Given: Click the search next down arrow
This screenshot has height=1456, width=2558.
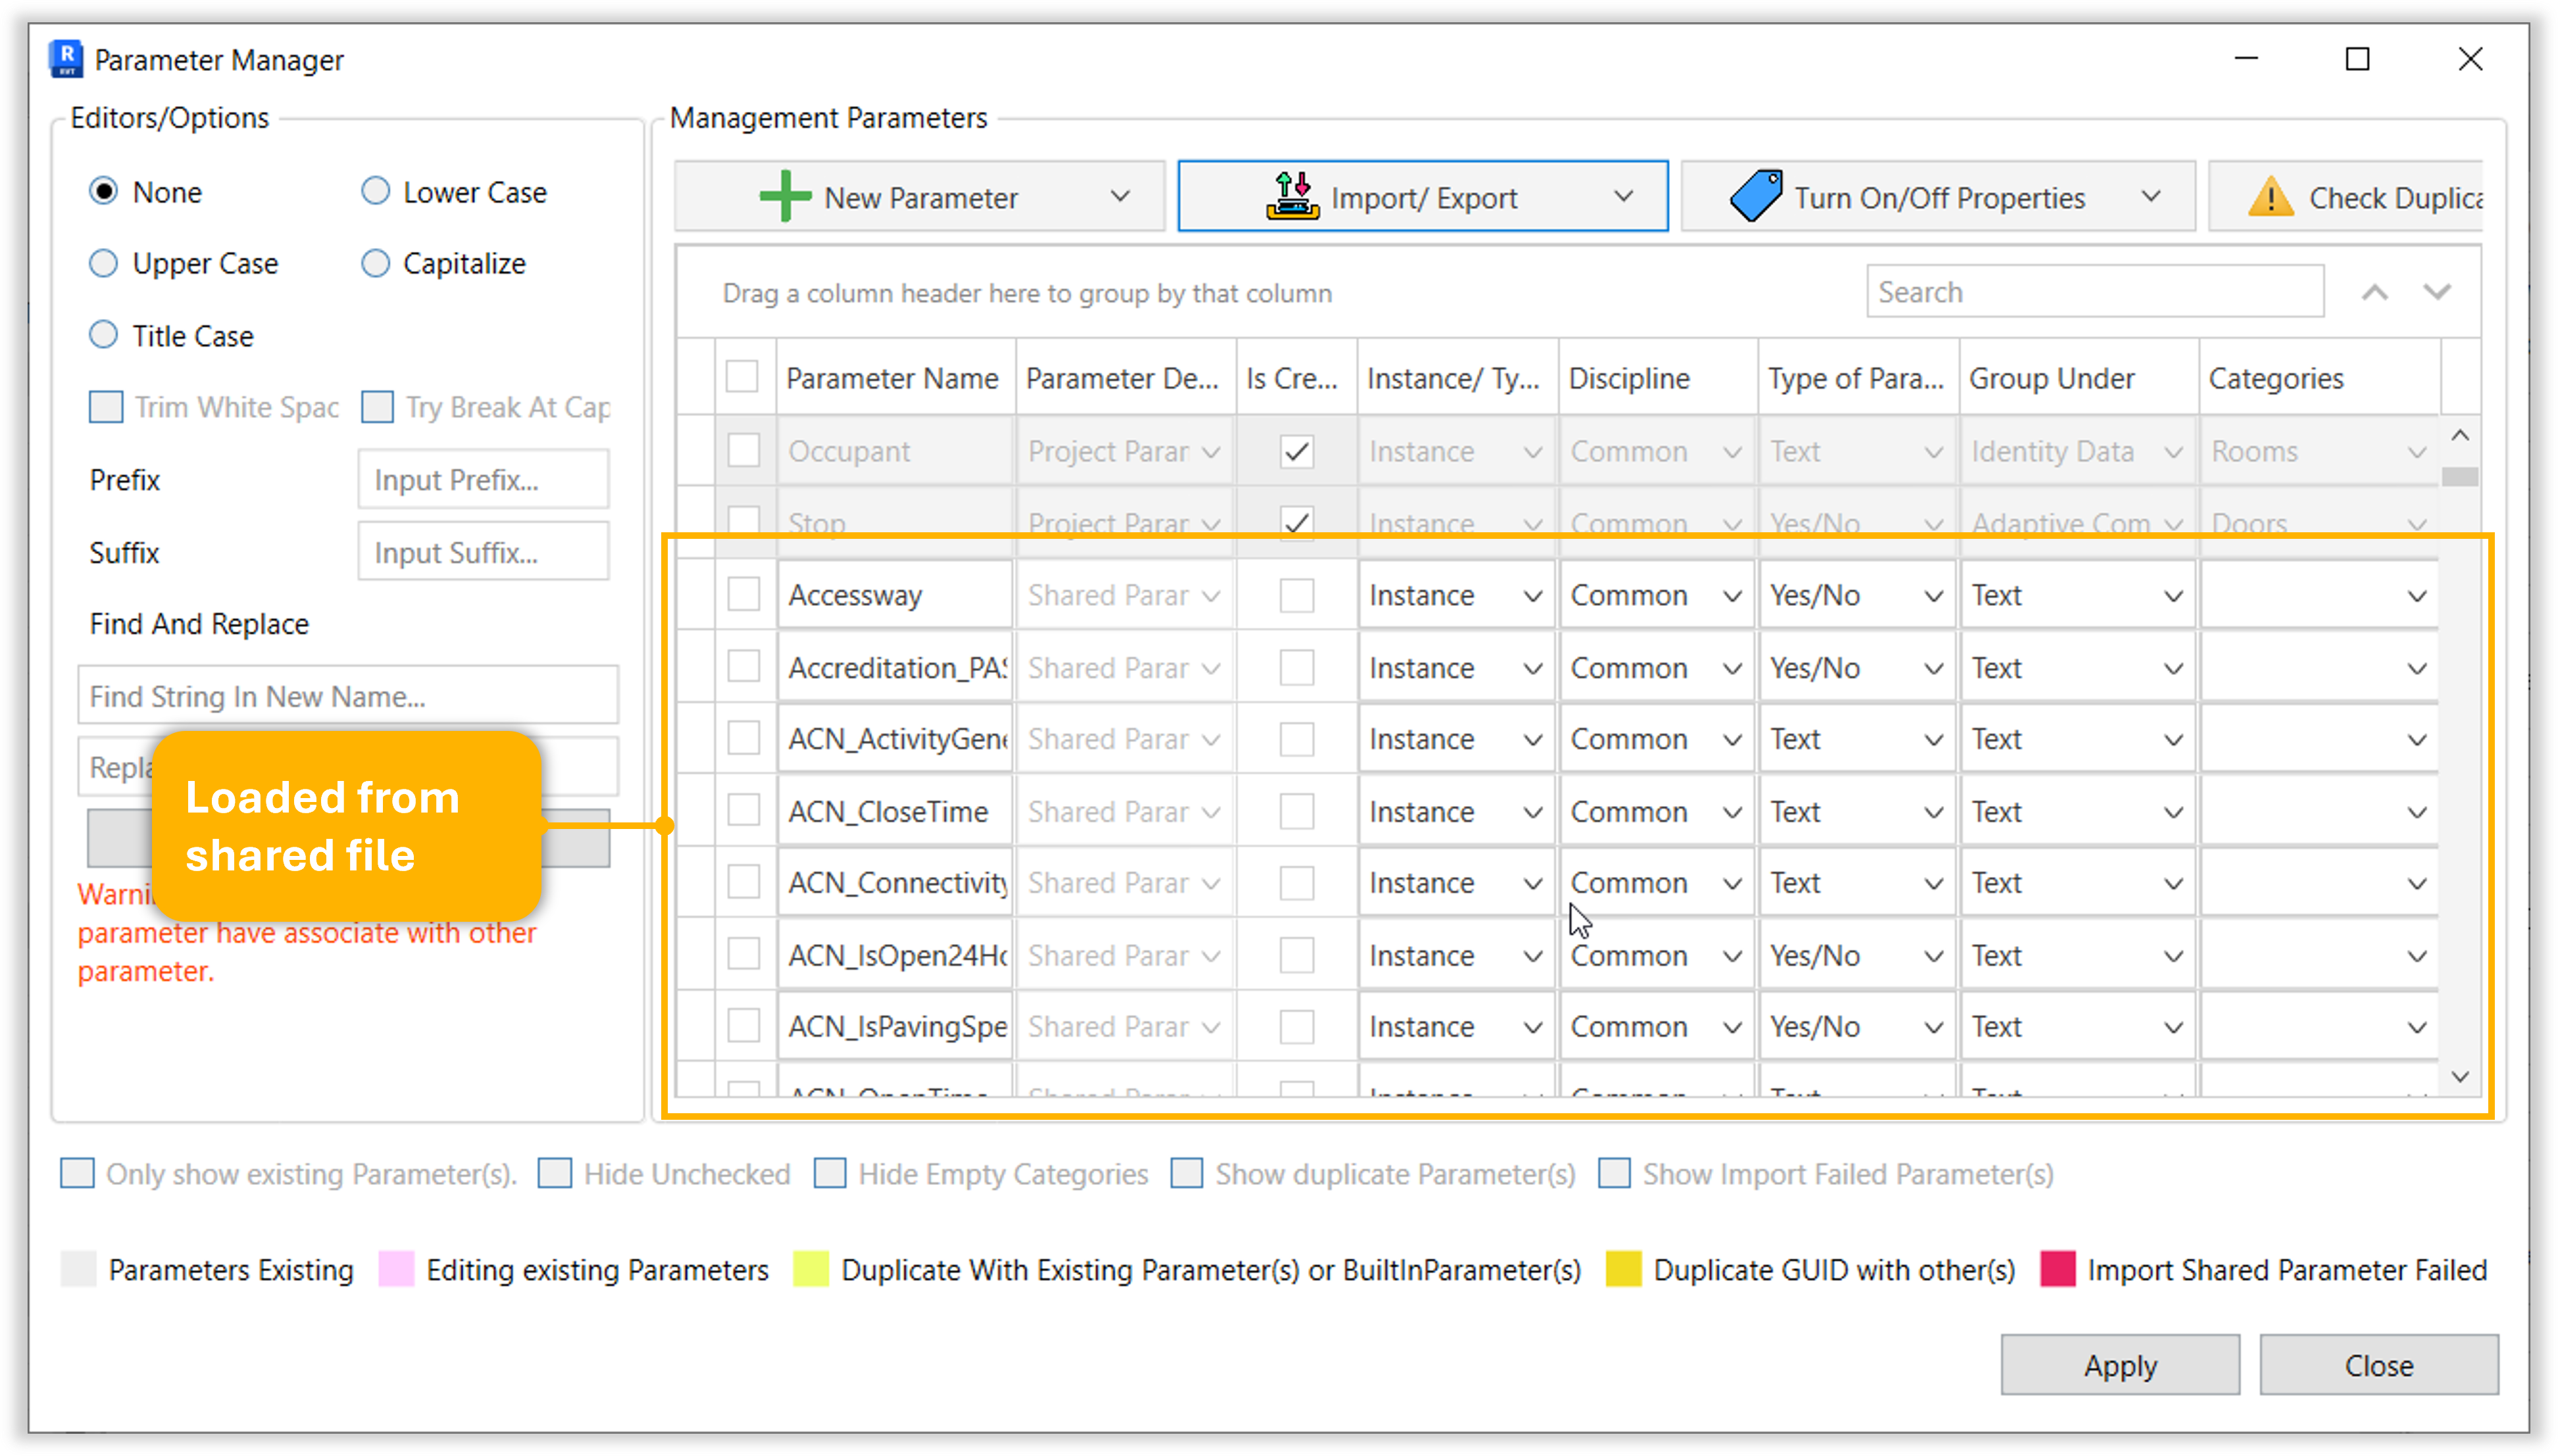Looking at the screenshot, I should coord(2437,293).
